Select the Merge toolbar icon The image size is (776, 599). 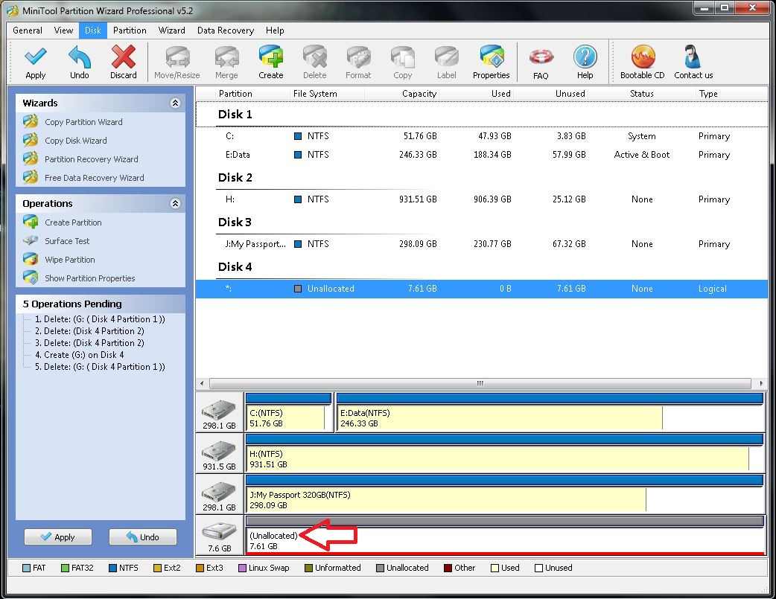click(x=226, y=57)
